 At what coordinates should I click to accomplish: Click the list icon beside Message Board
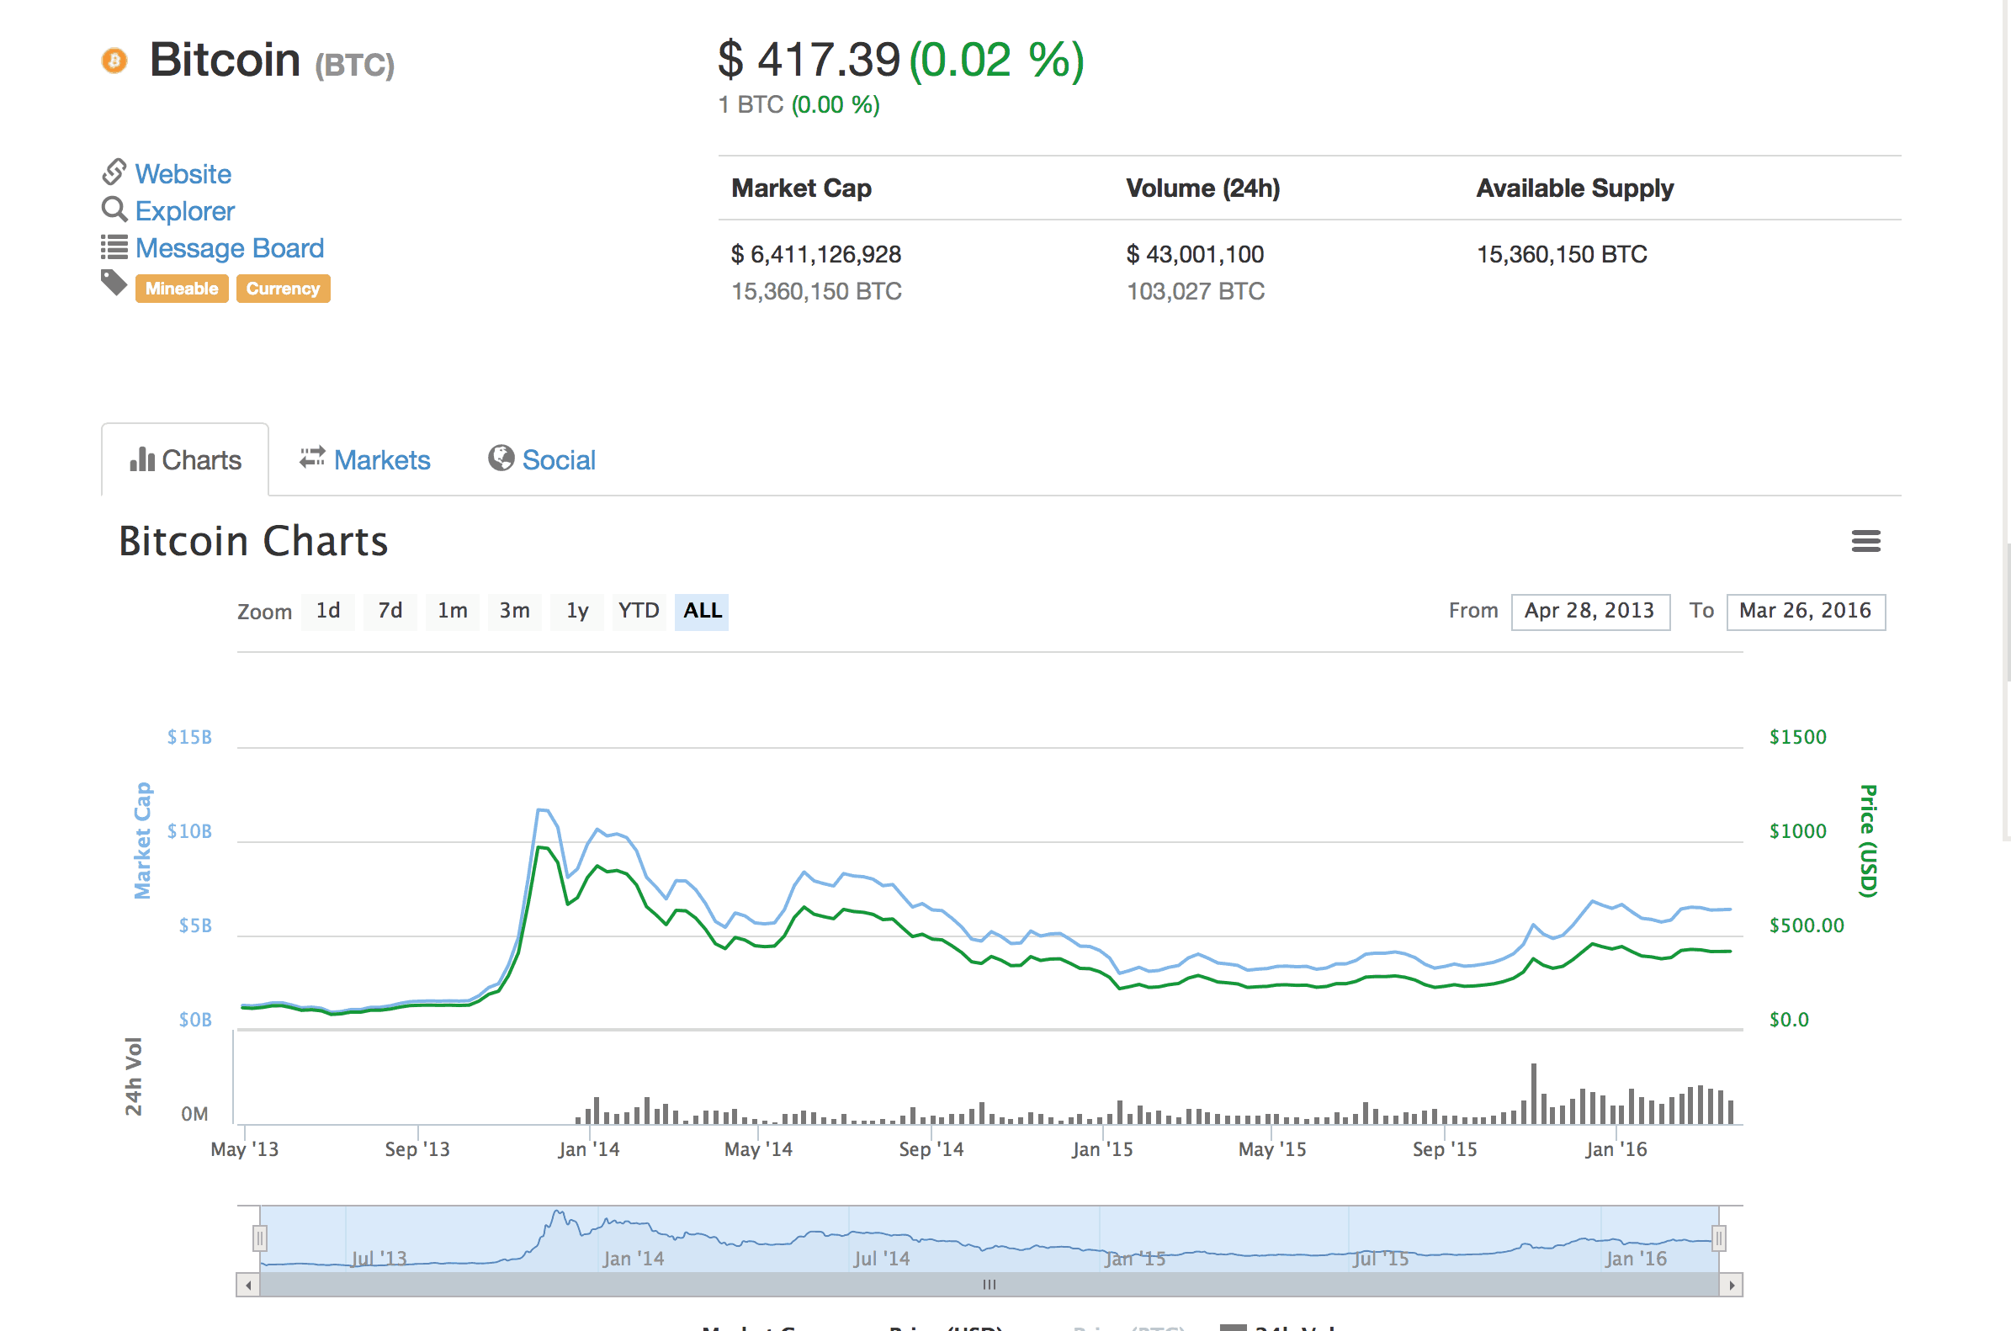[114, 247]
